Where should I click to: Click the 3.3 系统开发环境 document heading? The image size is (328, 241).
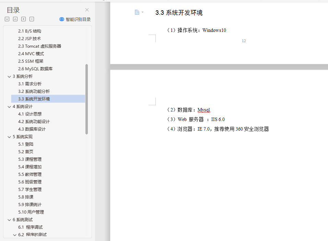coord(179,13)
